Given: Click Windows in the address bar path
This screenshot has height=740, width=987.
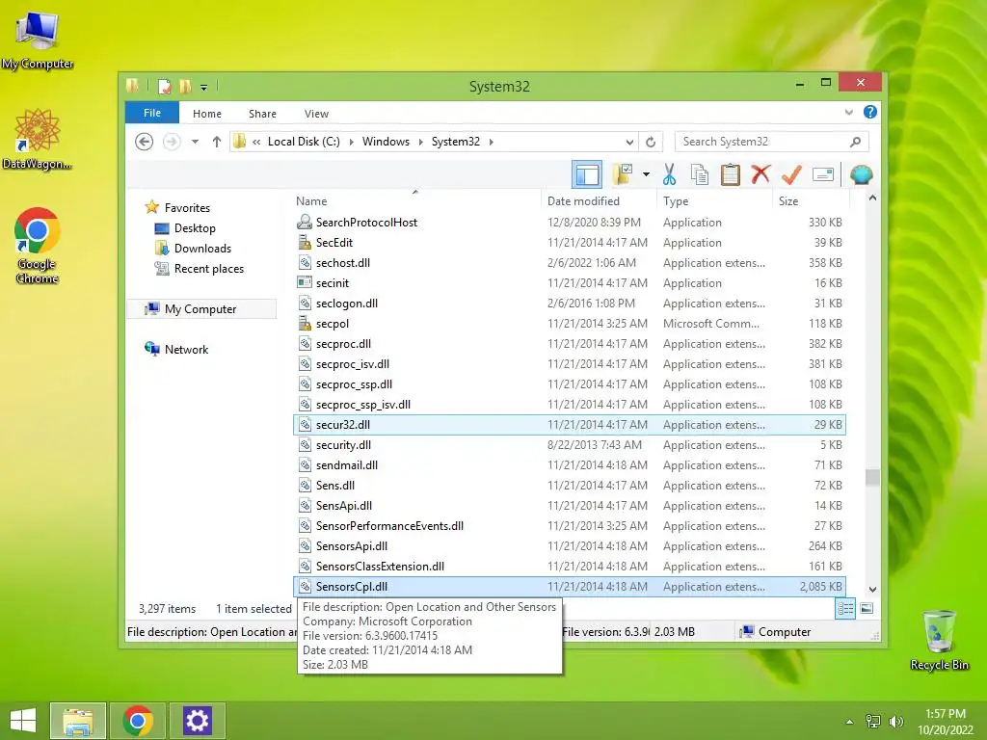Looking at the screenshot, I should click(x=386, y=142).
